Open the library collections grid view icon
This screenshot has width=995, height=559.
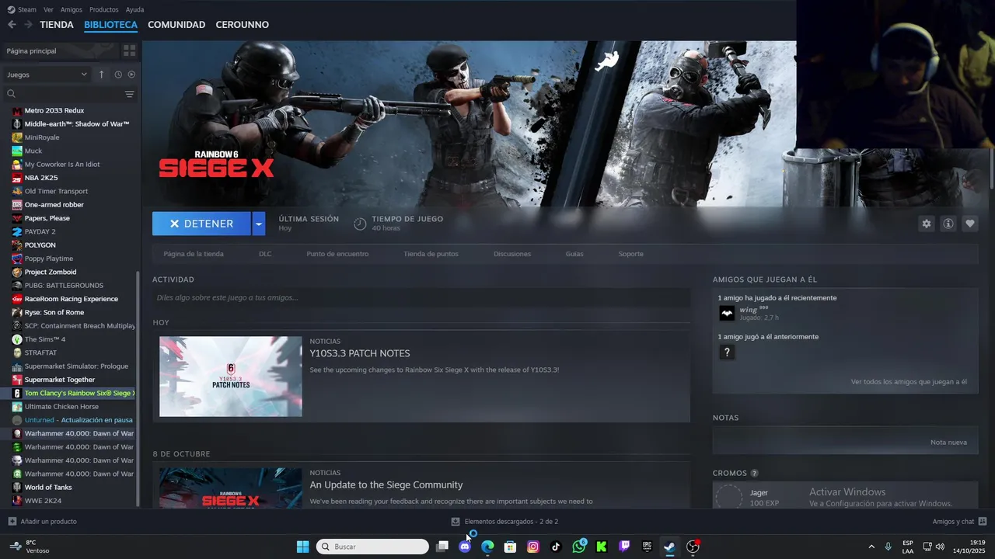[129, 50]
